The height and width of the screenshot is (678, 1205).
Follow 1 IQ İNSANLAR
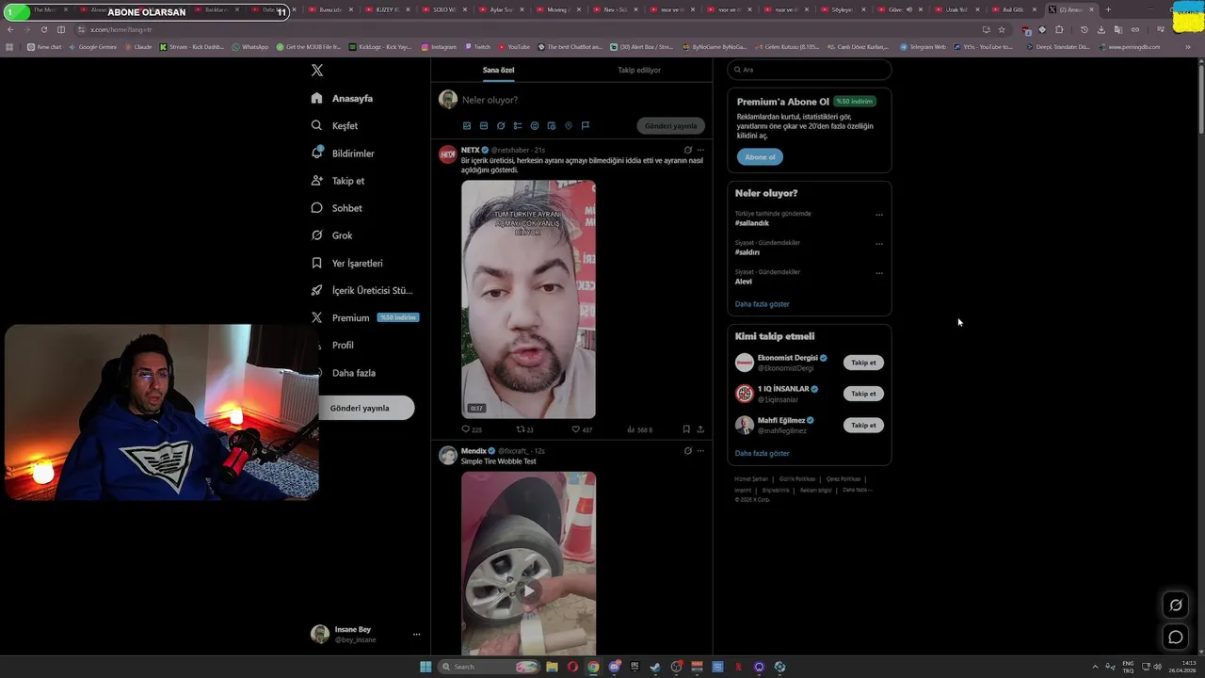click(863, 394)
